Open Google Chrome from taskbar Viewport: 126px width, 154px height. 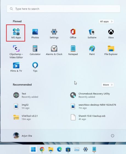click(x=42, y=149)
